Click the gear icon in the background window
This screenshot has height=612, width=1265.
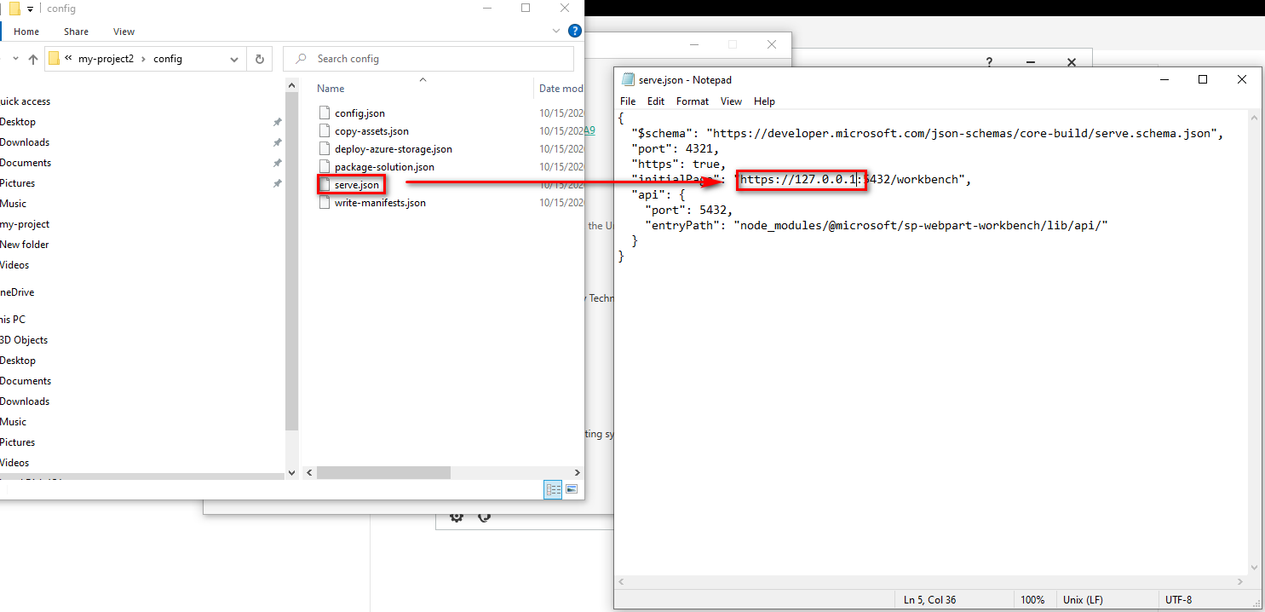pyautogui.click(x=457, y=517)
